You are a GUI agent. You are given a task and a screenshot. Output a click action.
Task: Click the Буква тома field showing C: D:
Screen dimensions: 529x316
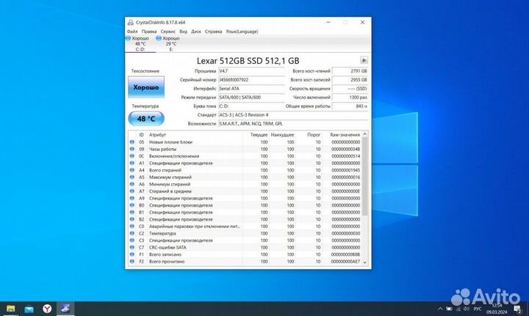(251, 106)
